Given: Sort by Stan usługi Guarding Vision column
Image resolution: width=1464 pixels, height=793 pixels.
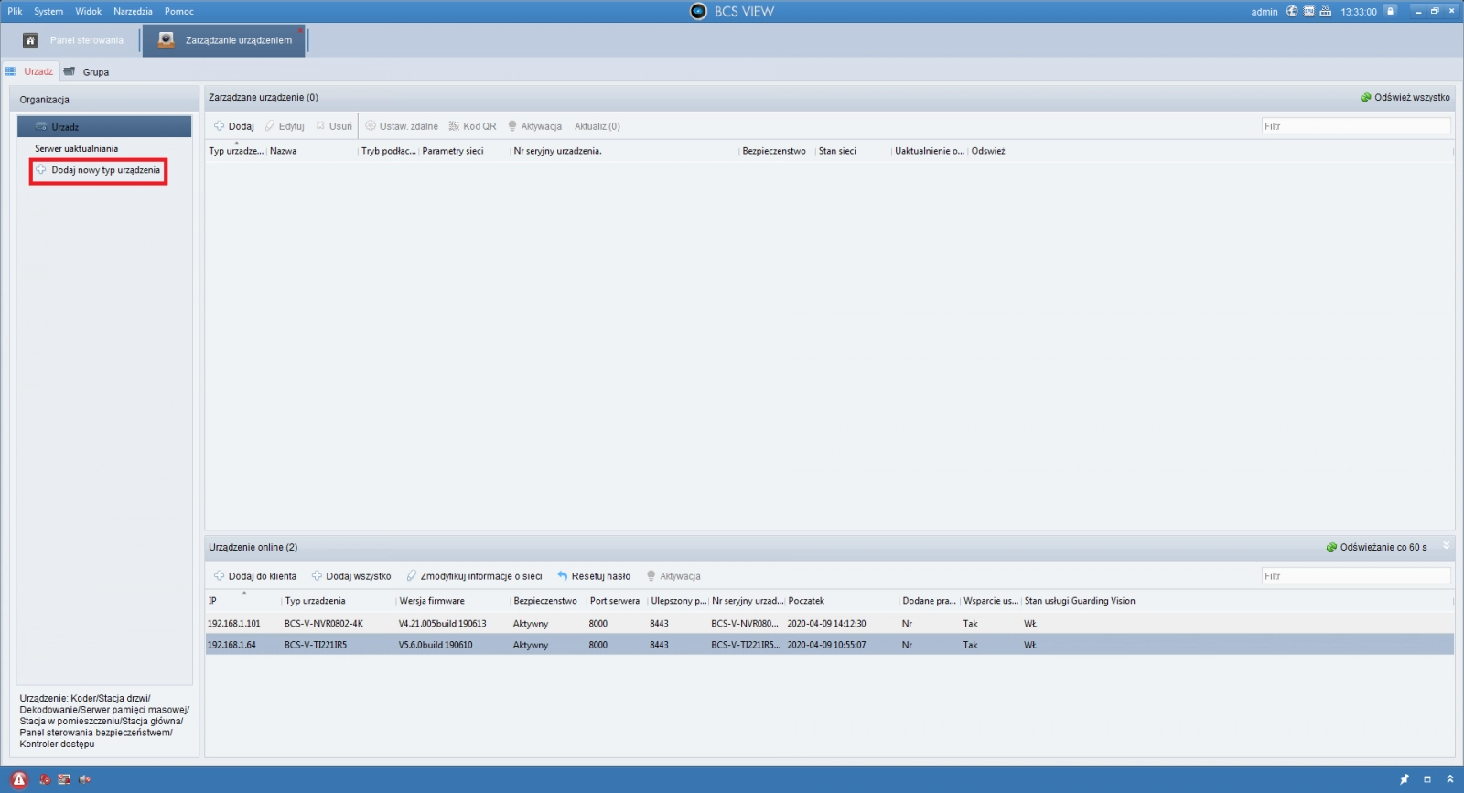Looking at the screenshot, I should tap(1080, 601).
